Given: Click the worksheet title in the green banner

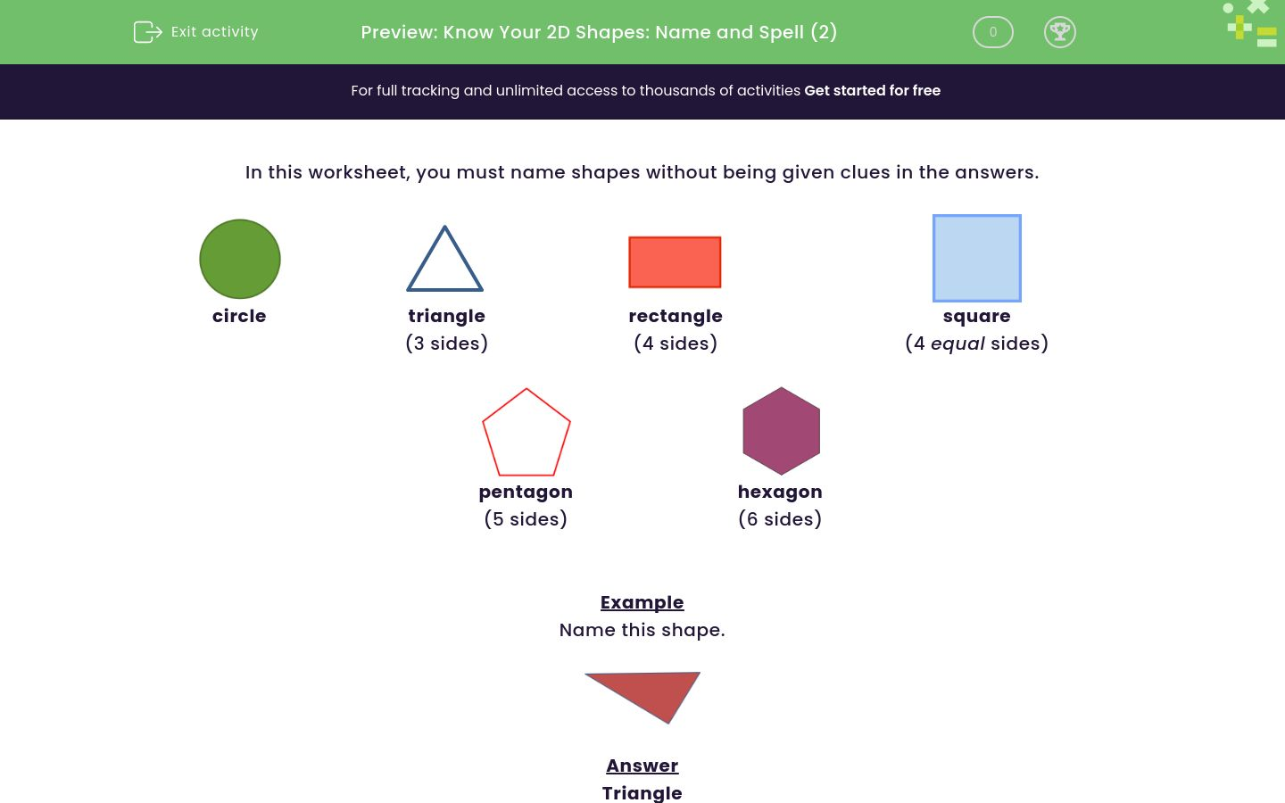Looking at the screenshot, I should coord(599,32).
